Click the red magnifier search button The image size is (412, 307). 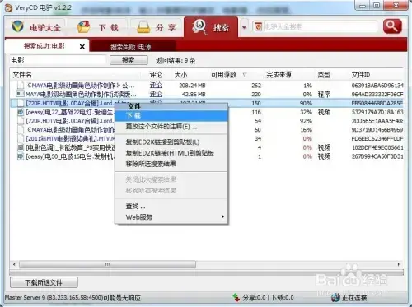coord(392,26)
